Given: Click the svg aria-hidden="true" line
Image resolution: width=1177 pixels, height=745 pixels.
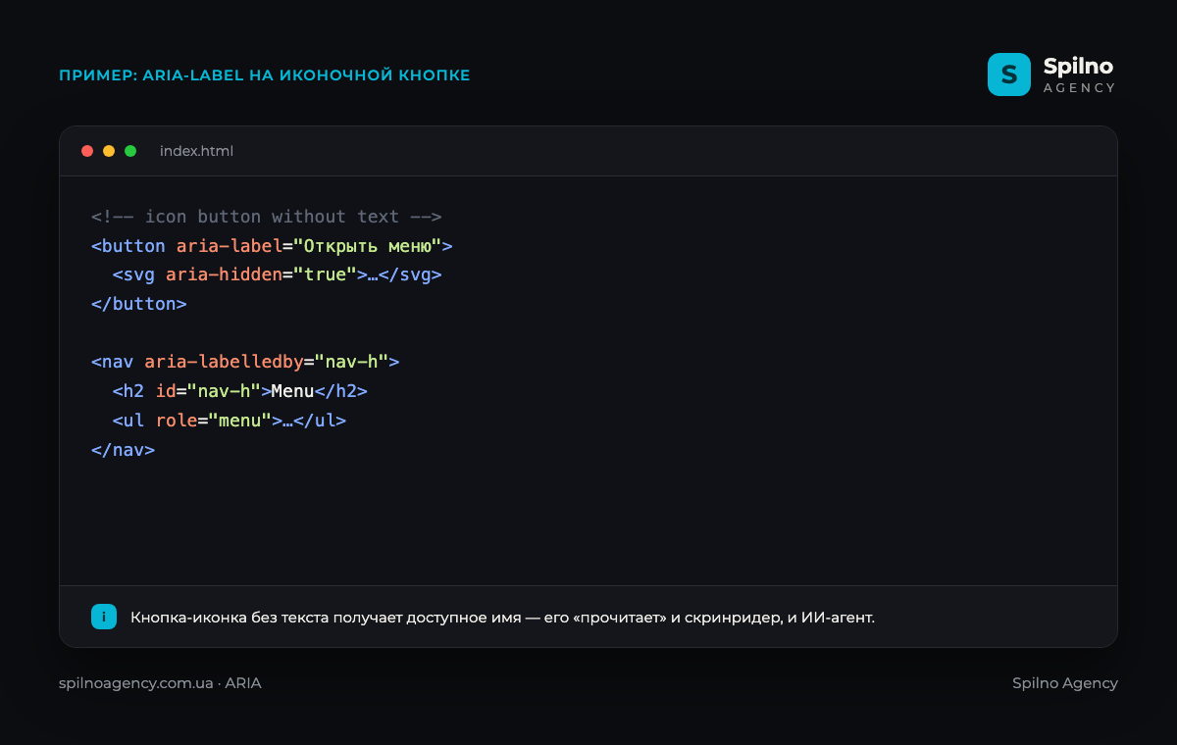Looking at the screenshot, I should point(278,275).
